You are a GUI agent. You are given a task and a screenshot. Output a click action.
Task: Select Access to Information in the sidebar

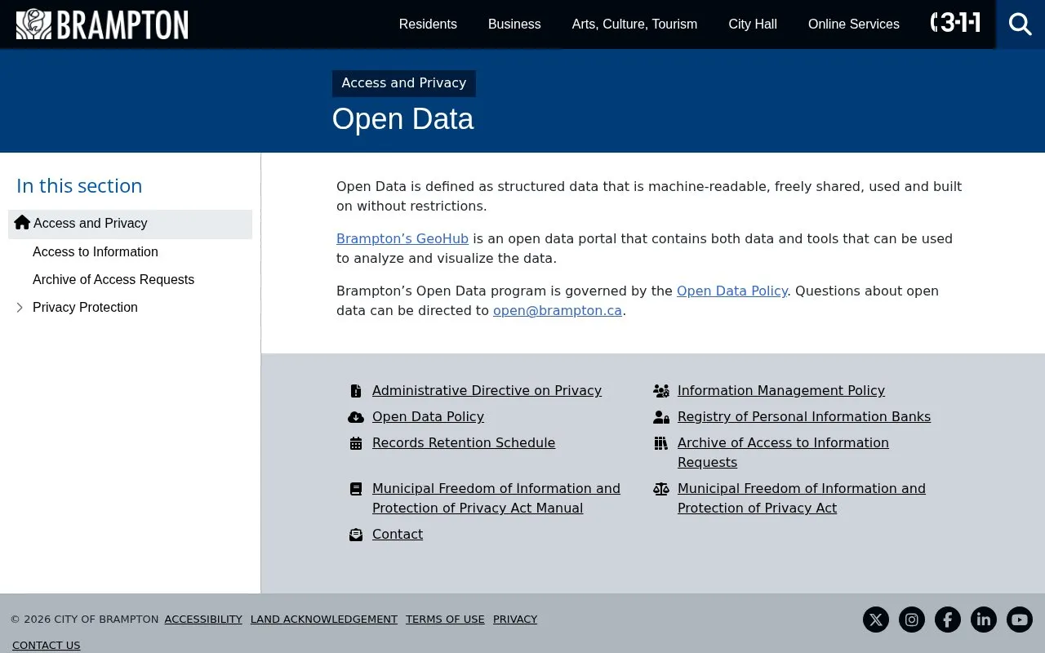pyautogui.click(x=96, y=252)
